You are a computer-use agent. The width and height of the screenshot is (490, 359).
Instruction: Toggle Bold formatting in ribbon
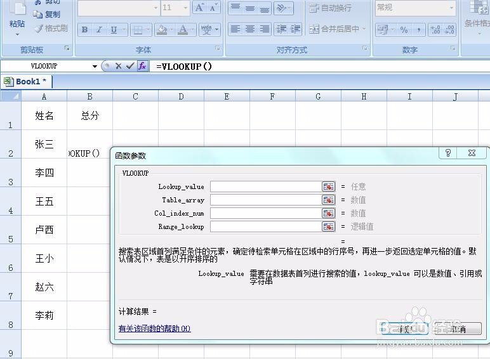tap(84, 30)
